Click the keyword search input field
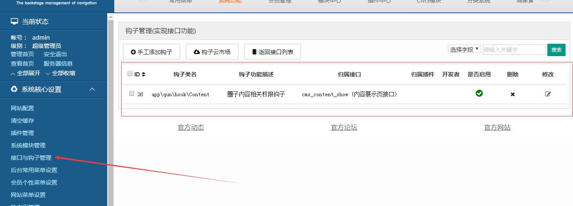 click(x=513, y=50)
